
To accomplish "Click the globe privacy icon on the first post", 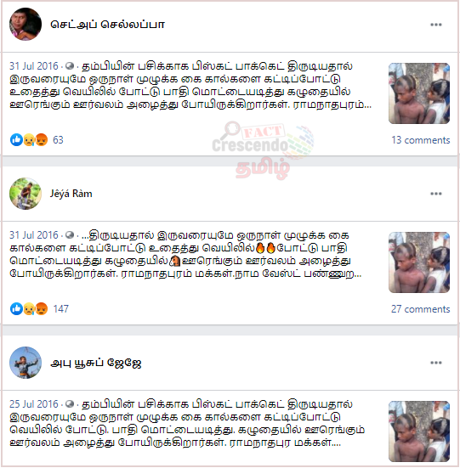I will point(70,66).
